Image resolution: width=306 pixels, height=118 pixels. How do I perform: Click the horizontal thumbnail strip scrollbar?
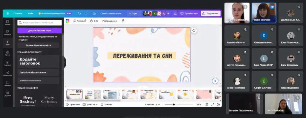pyautogui.click(x=93, y=100)
